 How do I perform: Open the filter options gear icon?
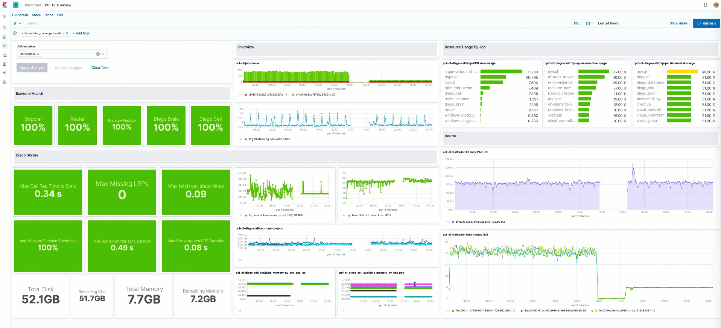pos(15,33)
